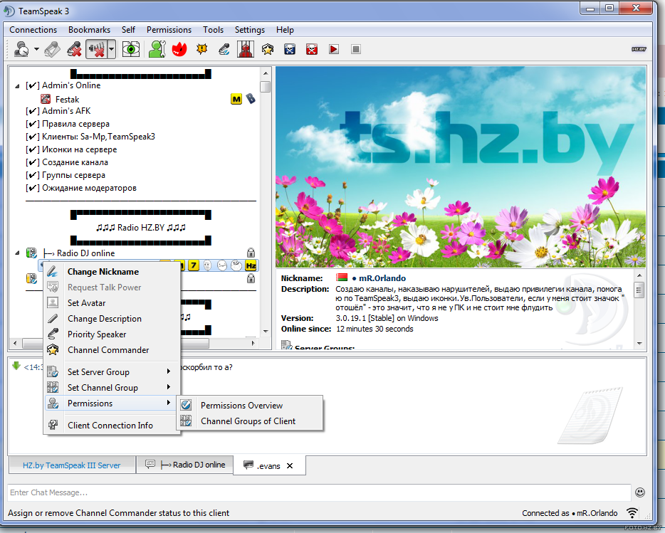The image size is (665, 533).
Task: Expand the Set Channel Group submenu
Action: coord(112,388)
